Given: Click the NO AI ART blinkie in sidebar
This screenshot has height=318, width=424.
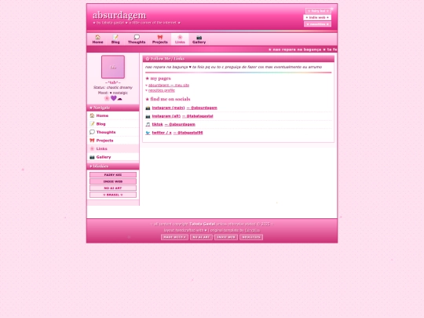Looking at the screenshot, I should coord(113,188).
